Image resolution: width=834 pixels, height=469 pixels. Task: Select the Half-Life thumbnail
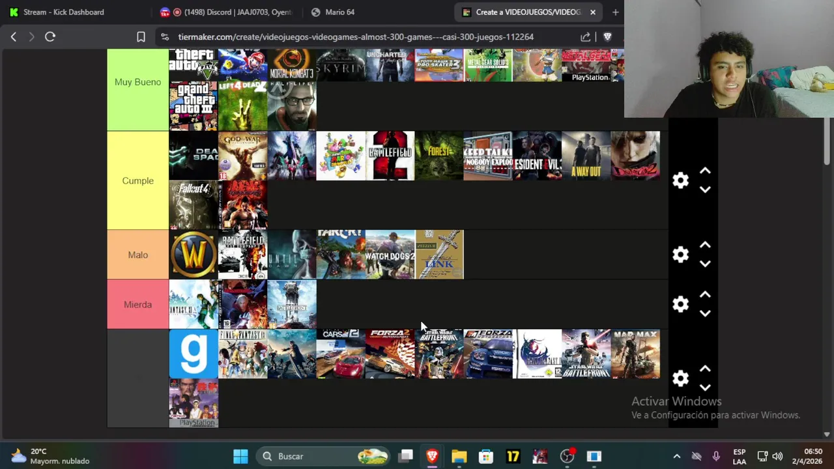point(292,106)
